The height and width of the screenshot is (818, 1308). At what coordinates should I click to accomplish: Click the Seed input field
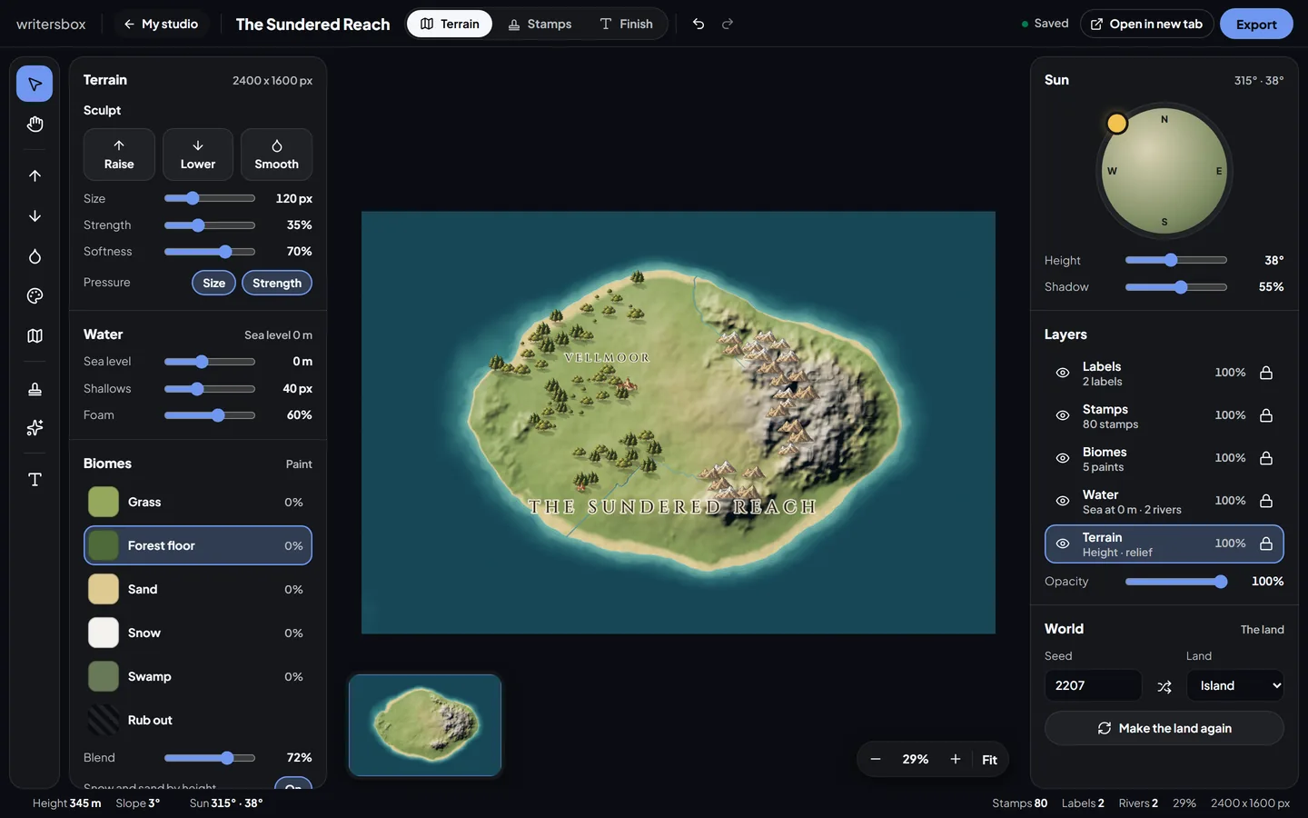tap(1093, 685)
